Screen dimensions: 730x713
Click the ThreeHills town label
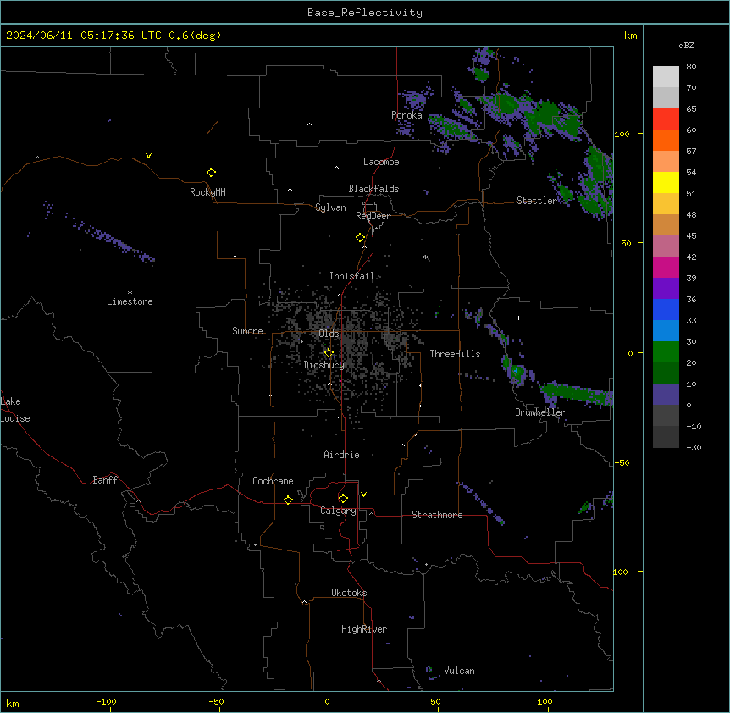(455, 354)
